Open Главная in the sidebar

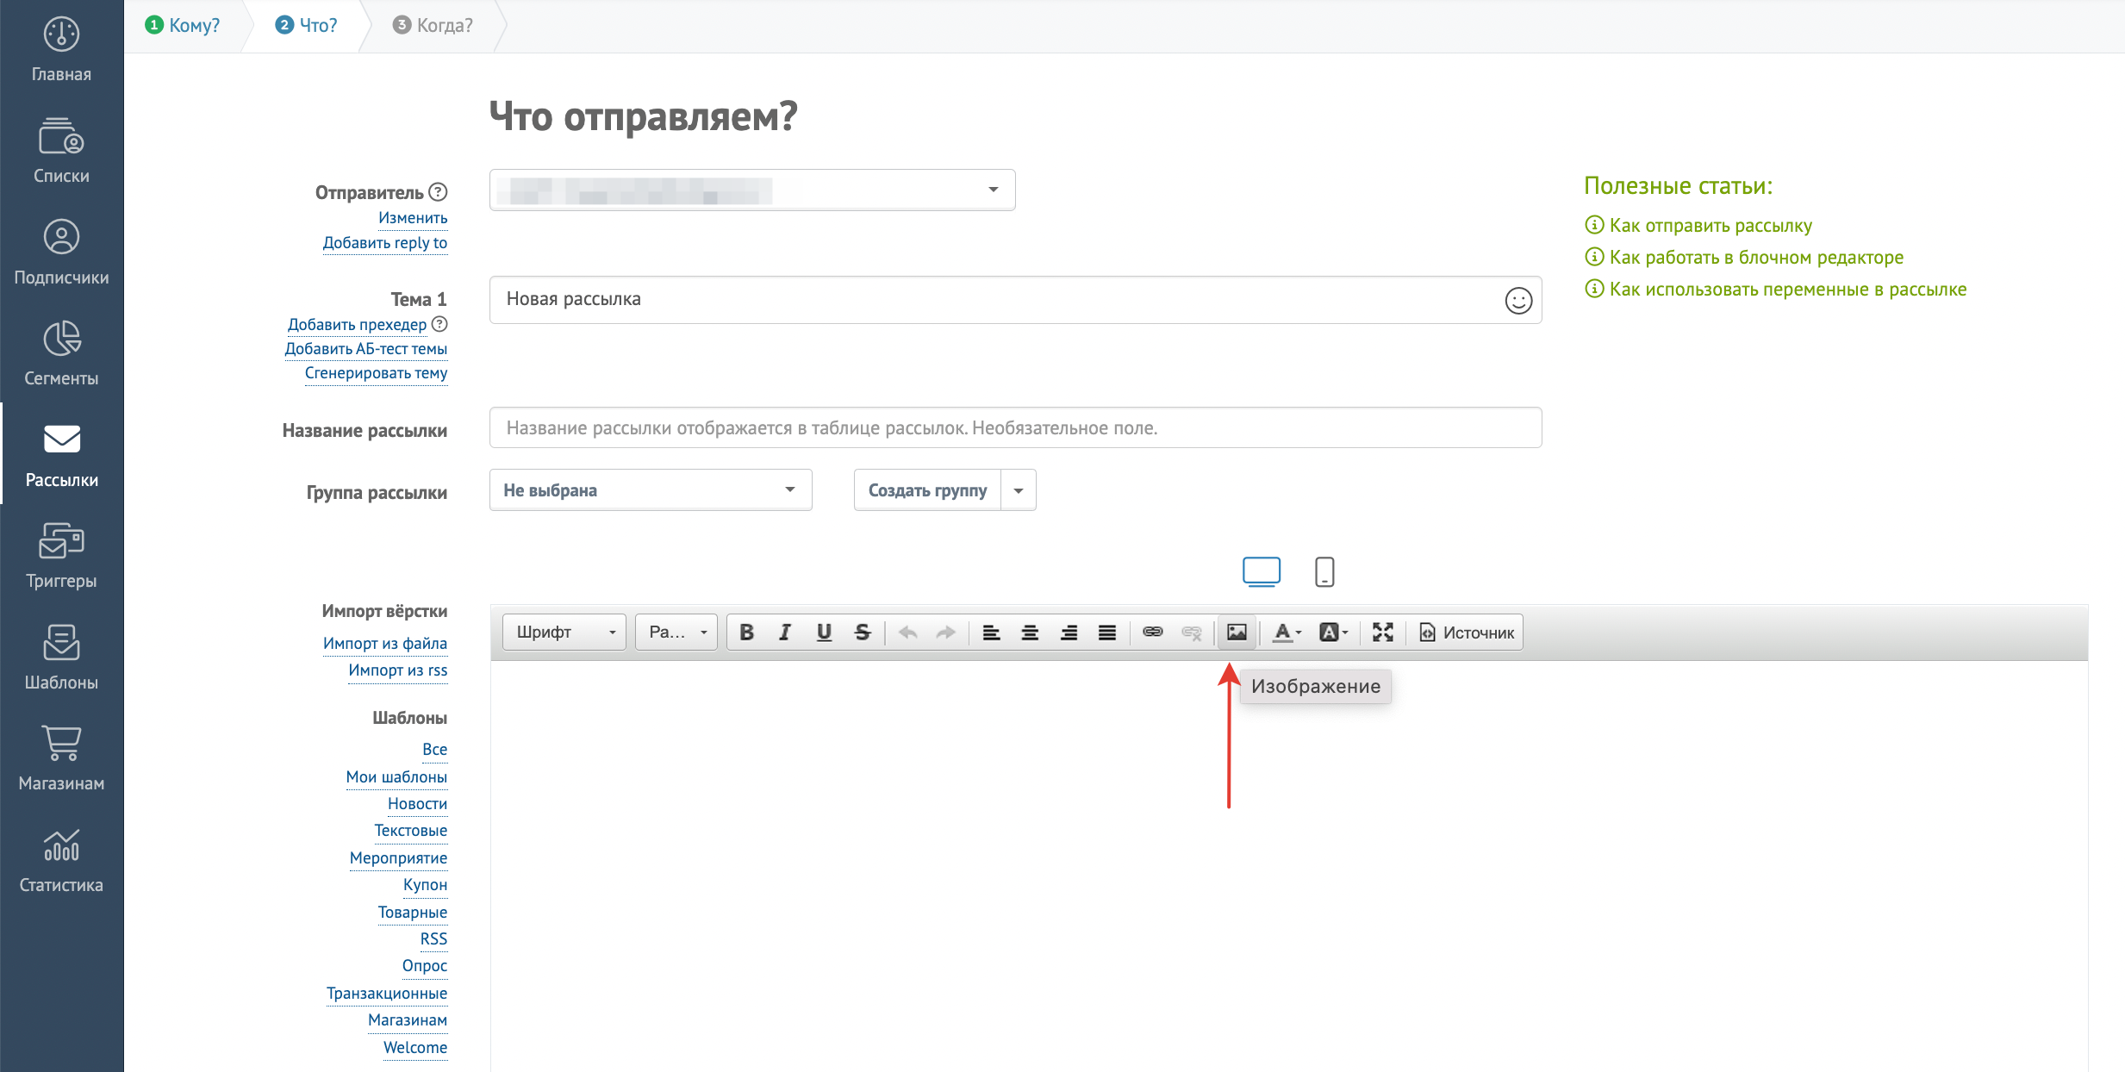(61, 50)
